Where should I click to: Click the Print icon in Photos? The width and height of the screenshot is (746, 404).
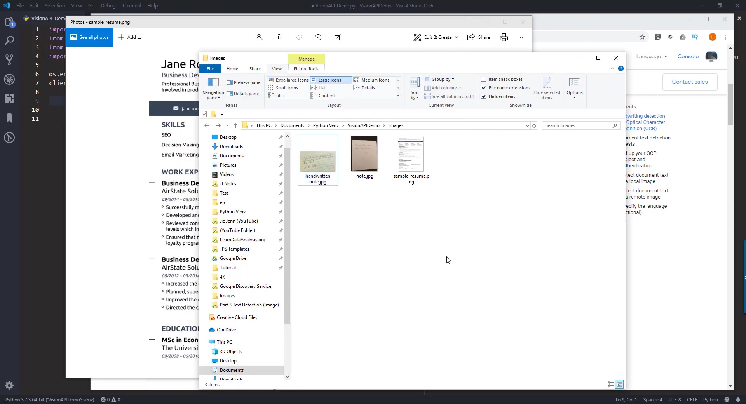pos(504,37)
